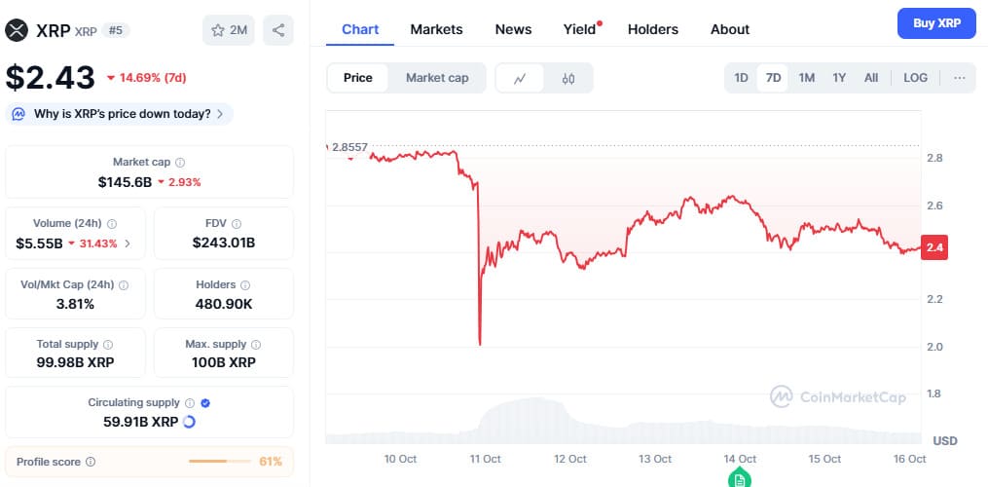
Task: Open the chart more options ellipsis
Action: point(959,78)
